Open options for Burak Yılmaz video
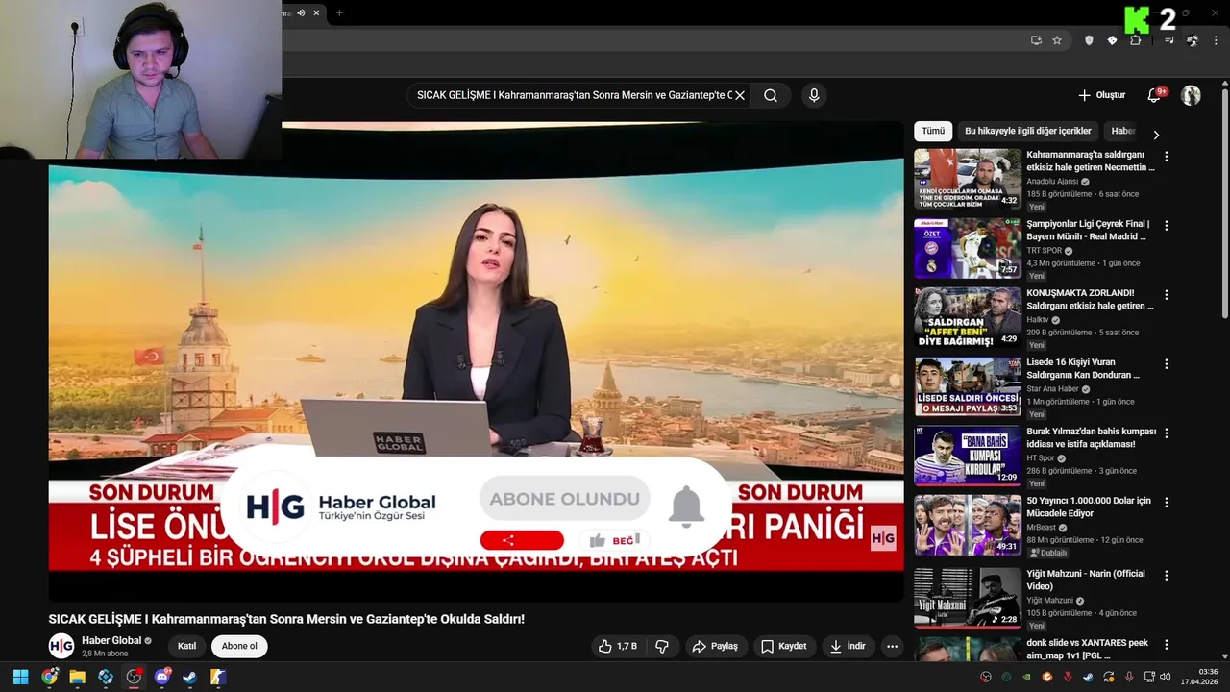The width and height of the screenshot is (1230, 692). tap(1167, 432)
